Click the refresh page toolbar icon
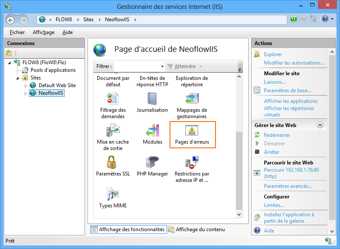 (x=294, y=19)
